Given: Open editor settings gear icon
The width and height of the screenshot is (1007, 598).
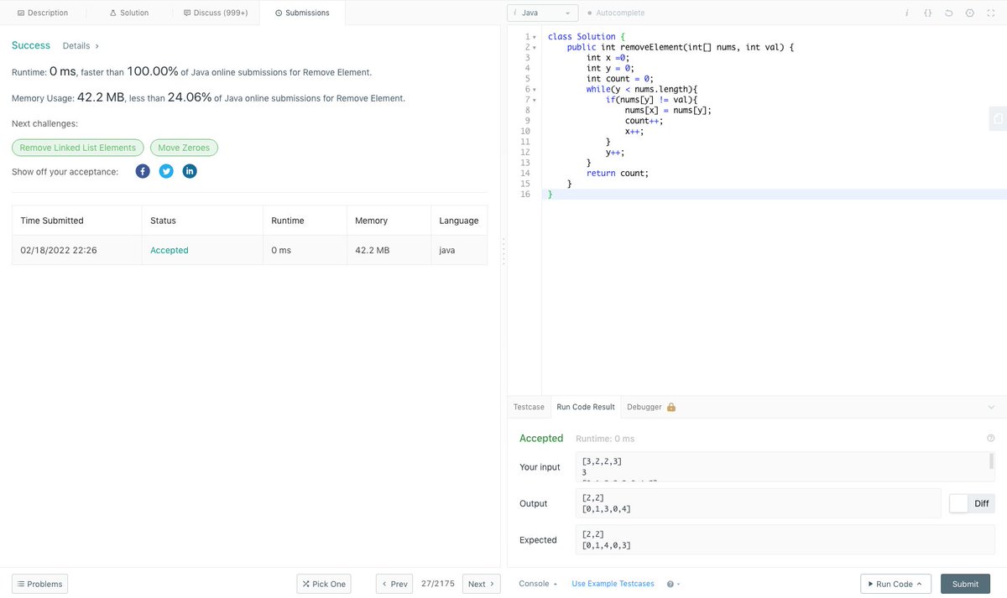Looking at the screenshot, I should (x=969, y=13).
